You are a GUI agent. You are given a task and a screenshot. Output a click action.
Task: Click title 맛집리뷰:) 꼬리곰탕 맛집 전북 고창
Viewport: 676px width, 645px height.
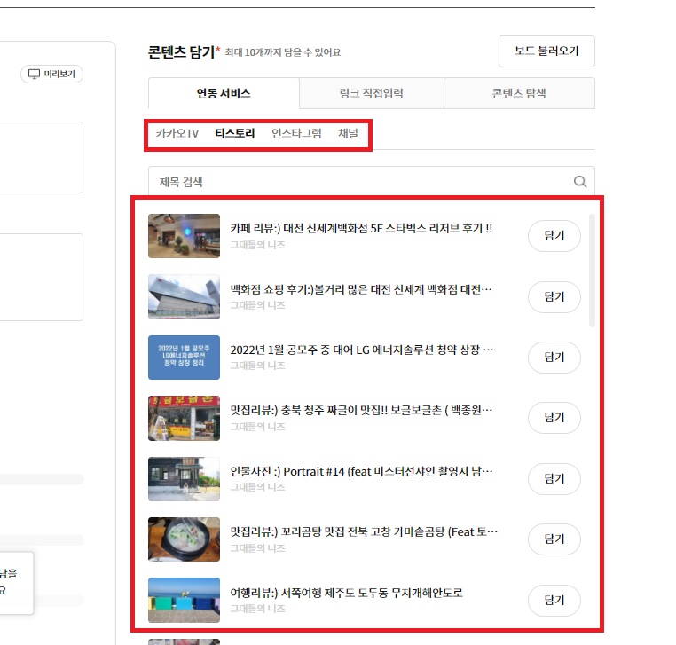pyautogui.click(x=364, y=532)
